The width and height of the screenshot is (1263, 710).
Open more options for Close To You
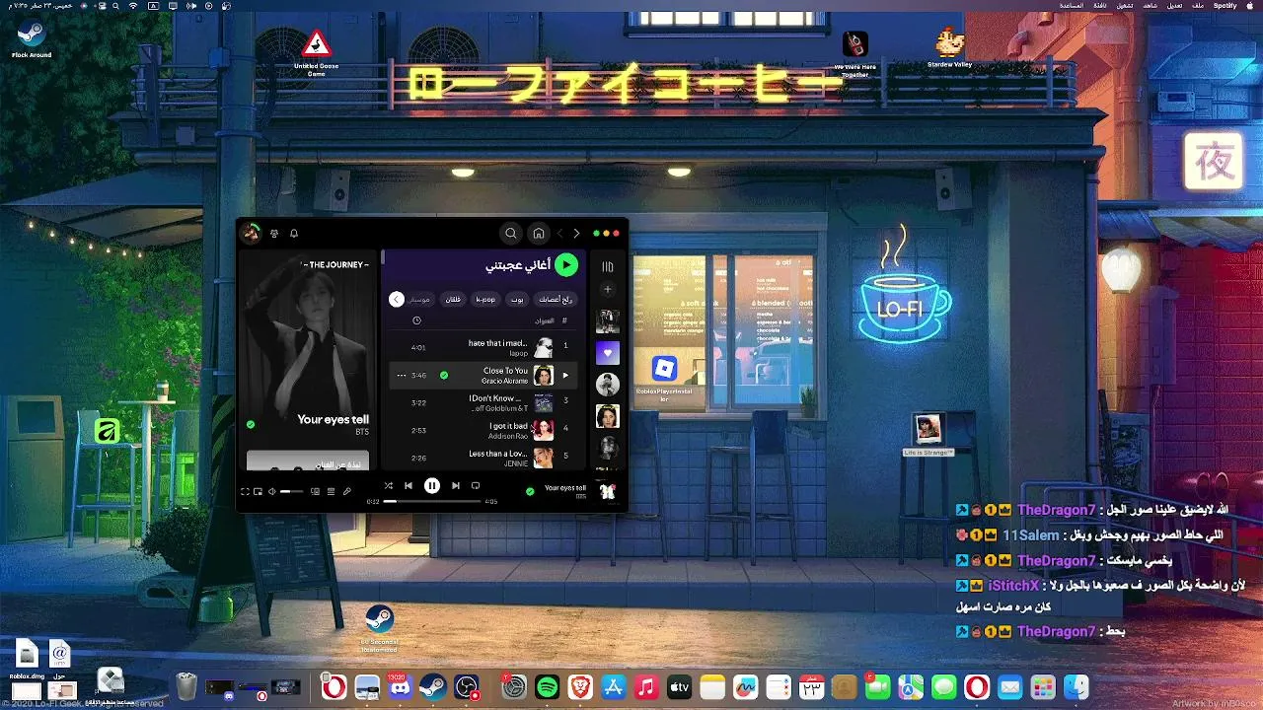[402, 376]
